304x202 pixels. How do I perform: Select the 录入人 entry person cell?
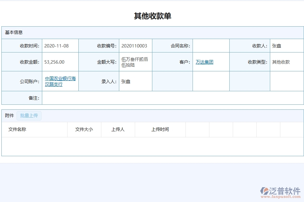[x=135, y=81]
